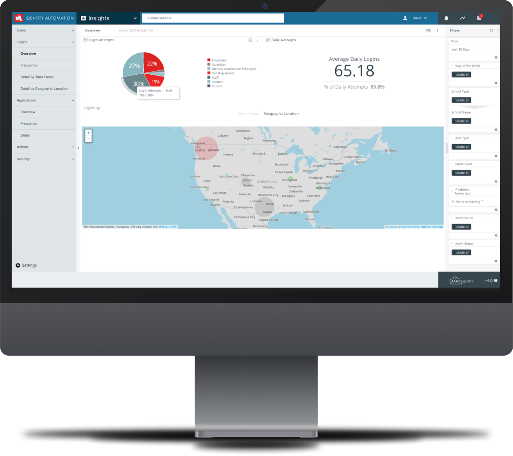Open the Login Attempts widget options menu
This screenshot has width=513, height=456.
point(257,40)
